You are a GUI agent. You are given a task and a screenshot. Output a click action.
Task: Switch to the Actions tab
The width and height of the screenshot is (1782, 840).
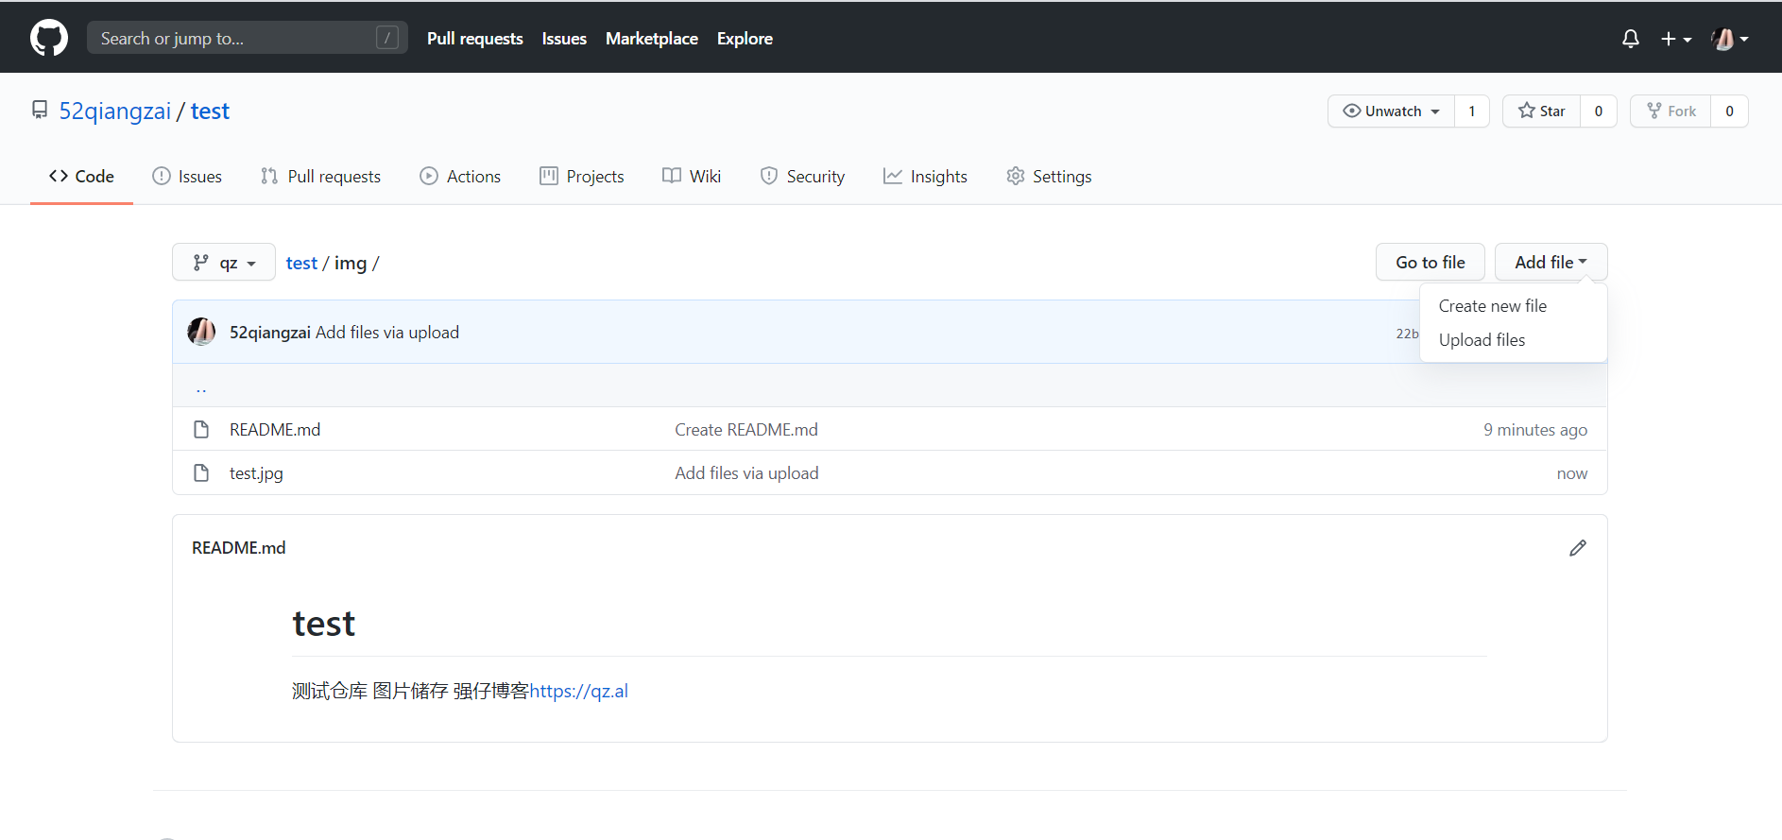[460, 177]
